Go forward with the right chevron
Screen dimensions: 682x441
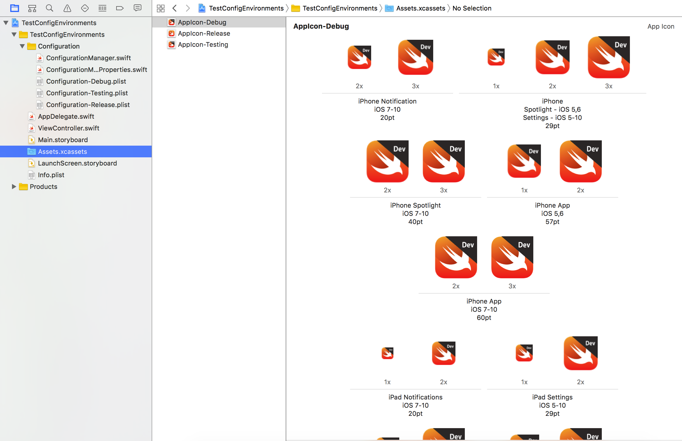pos(188,8)
